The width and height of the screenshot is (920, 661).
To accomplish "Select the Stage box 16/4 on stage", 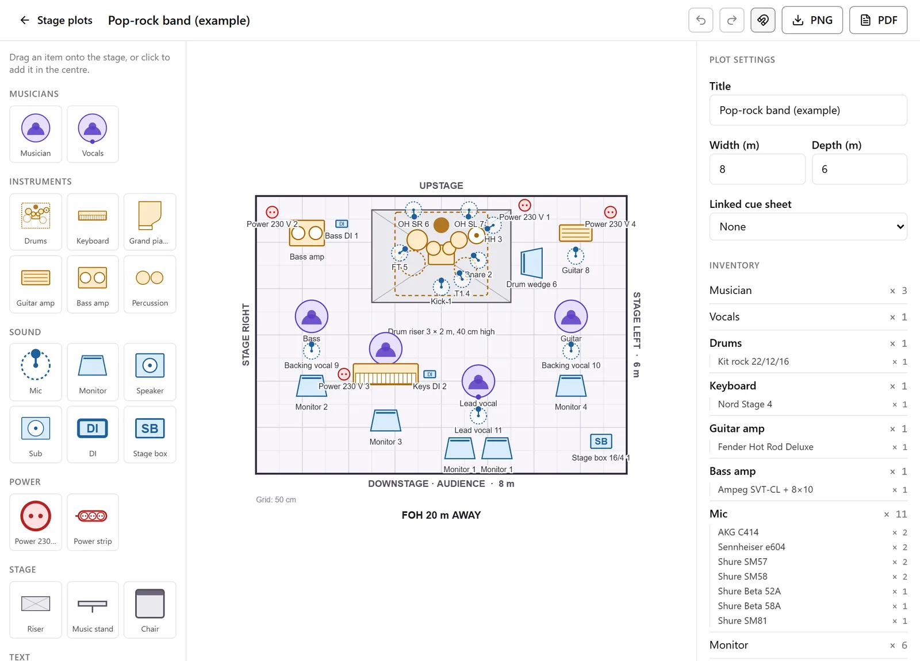I will (601, 441).
